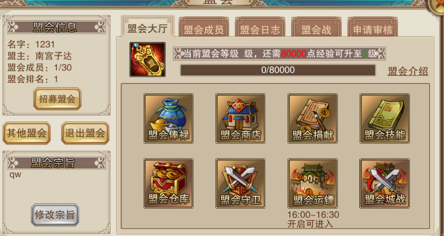Open the 盟会介绍 link
444x236 pixels.
(x=408, y=71)
